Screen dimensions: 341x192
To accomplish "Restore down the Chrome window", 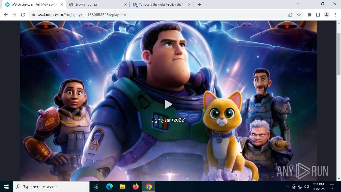I will [323, 4].
